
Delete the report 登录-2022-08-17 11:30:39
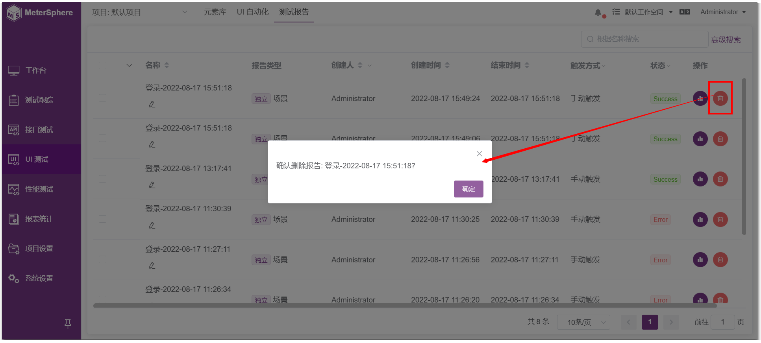tap(720, 219)
